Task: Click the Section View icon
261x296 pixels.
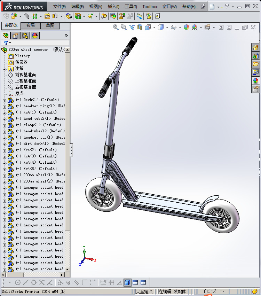Action: (x=140, y=28)
